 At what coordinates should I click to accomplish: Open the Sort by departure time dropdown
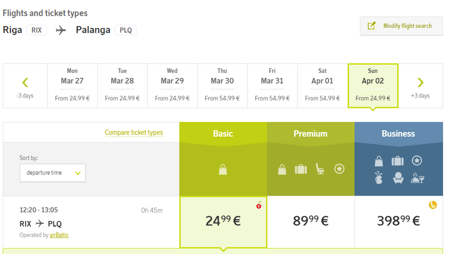pyautogui.click(x=53, y=173)
